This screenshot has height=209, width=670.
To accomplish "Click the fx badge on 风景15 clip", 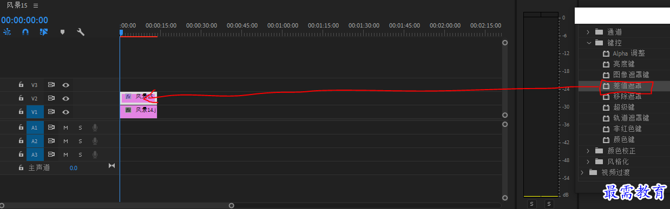I will [128, 97].
